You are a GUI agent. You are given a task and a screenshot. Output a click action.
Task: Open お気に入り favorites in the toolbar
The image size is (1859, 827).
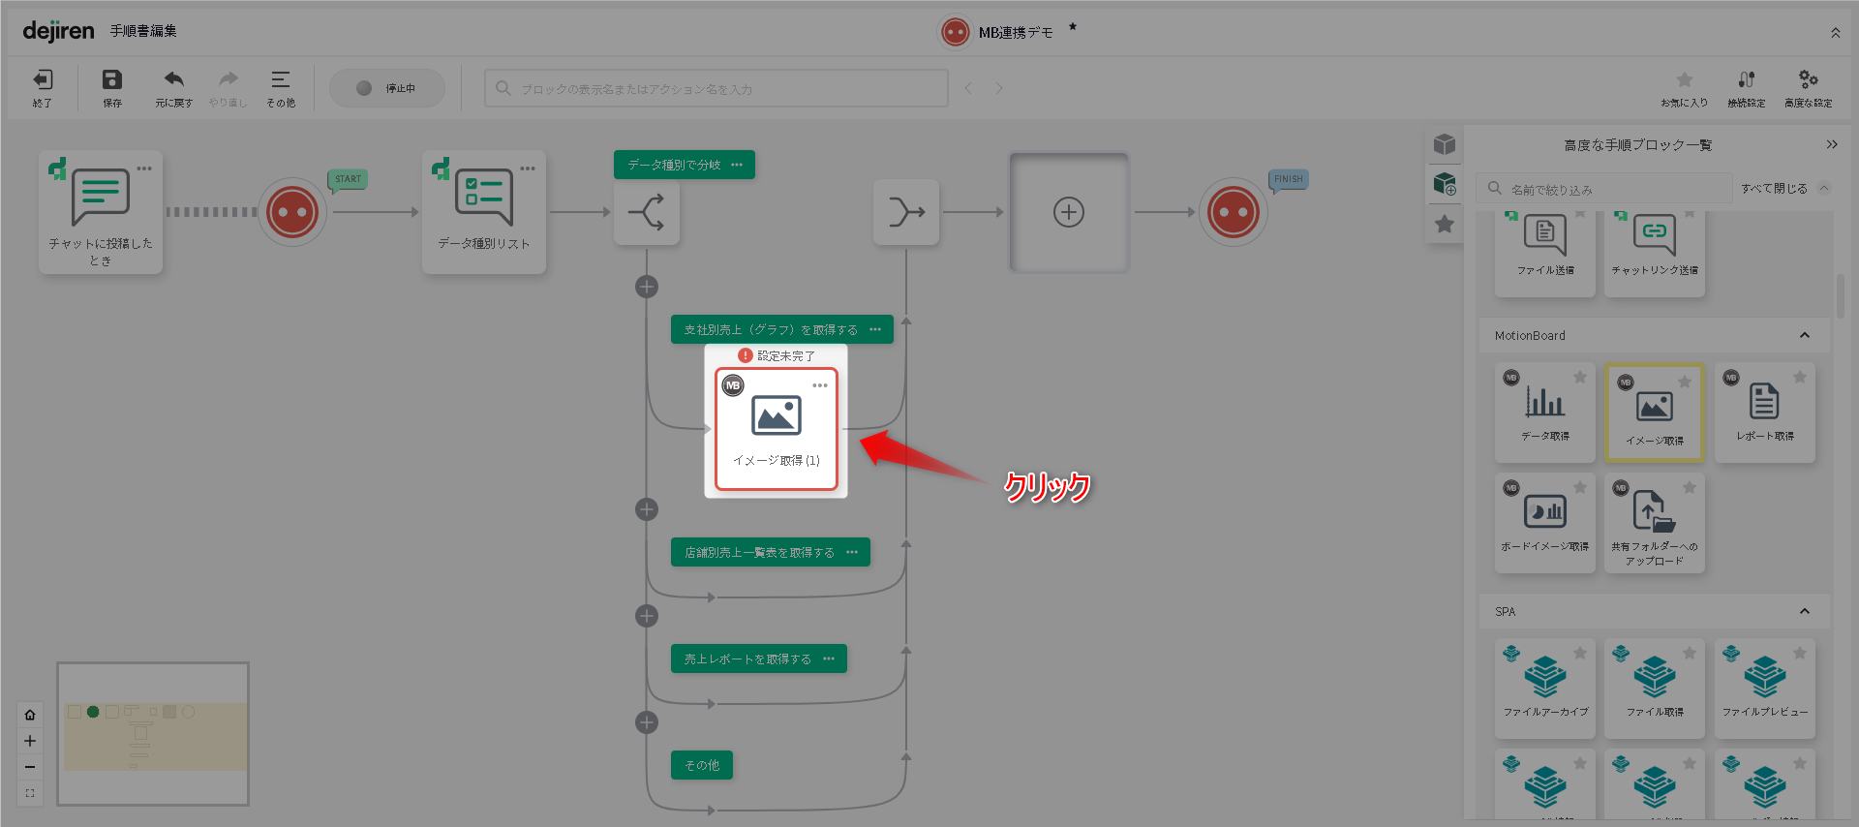[1685, 87]
